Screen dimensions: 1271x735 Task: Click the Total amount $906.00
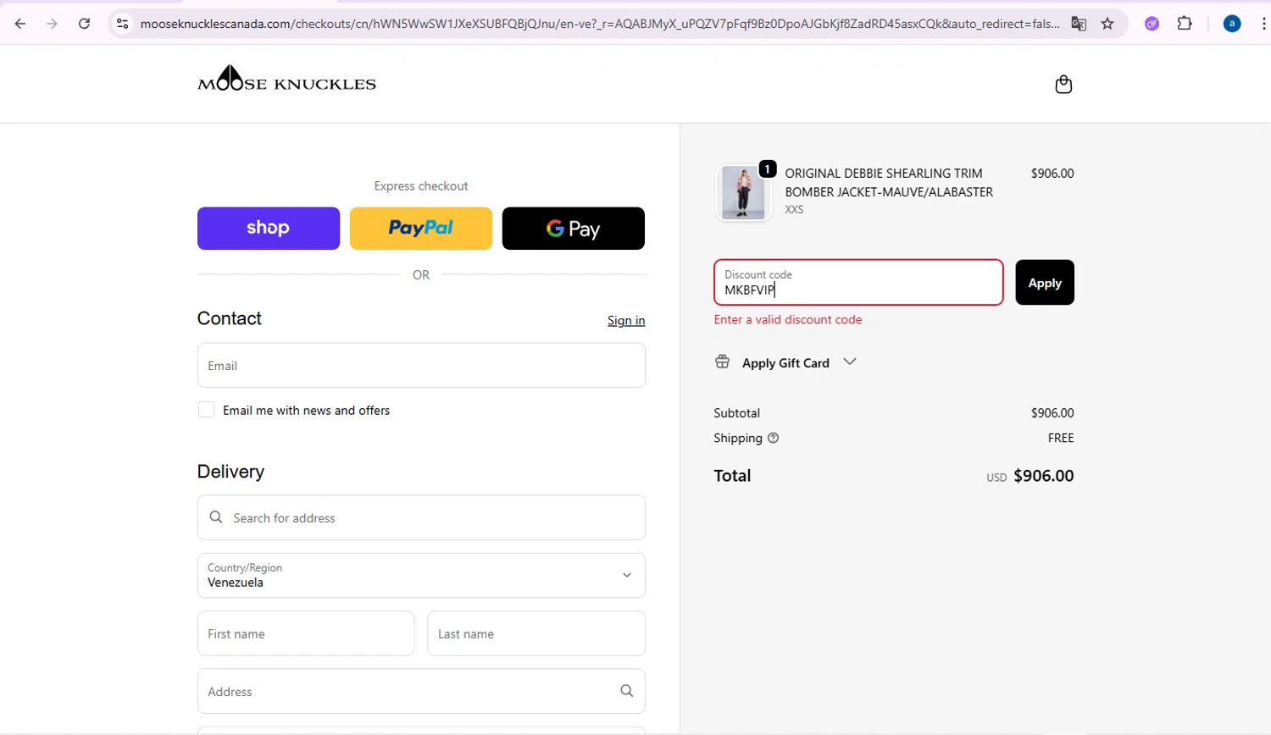click(x=1043, y=476)
